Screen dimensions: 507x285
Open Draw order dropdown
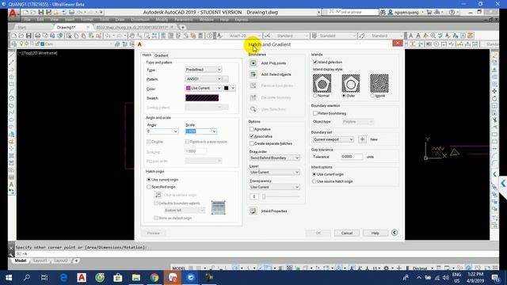[x=275, y=158]
